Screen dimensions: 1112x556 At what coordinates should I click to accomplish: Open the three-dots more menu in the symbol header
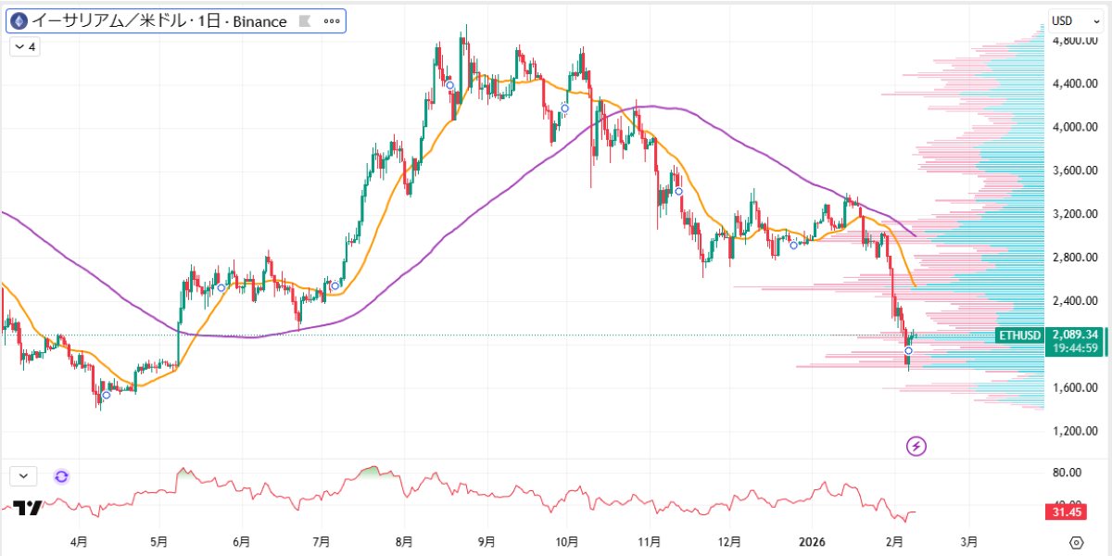(330, 21)
